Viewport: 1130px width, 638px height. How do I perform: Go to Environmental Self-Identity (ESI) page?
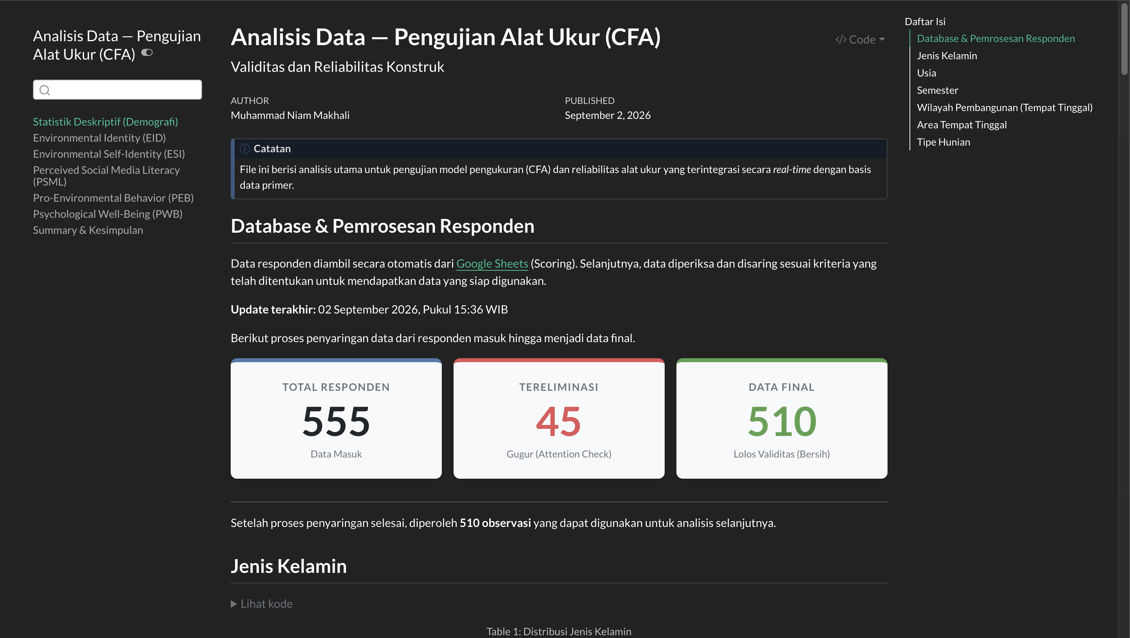click(109, 154)
